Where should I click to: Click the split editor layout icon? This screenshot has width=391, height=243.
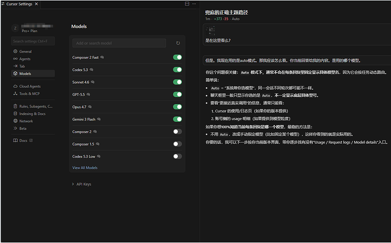pyautogui.click(x=187, y=4)
